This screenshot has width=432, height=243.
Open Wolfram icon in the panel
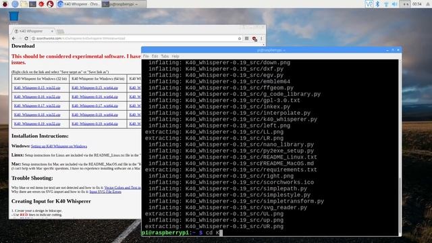[x=50, y=4]
